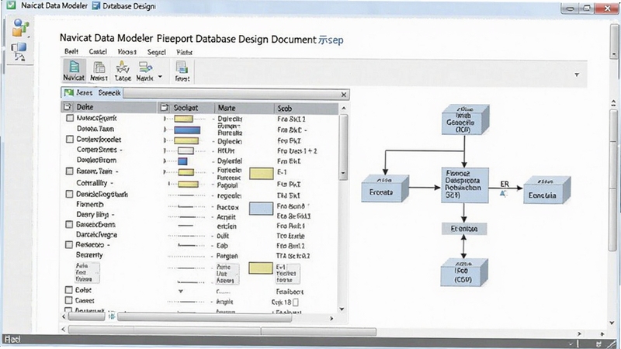Toggle the Fatarr. Tain checkbox

pyautogui.click(x=69, y=171)
